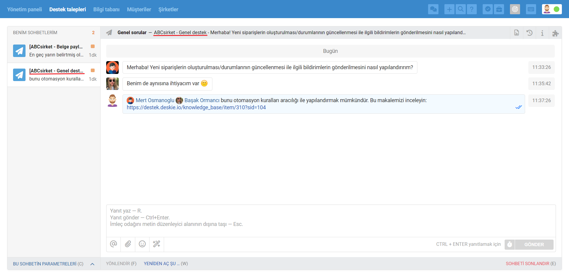
Task: Click SOHBETİ SONLANDIR to end chat
Action: tap(530, 264)
